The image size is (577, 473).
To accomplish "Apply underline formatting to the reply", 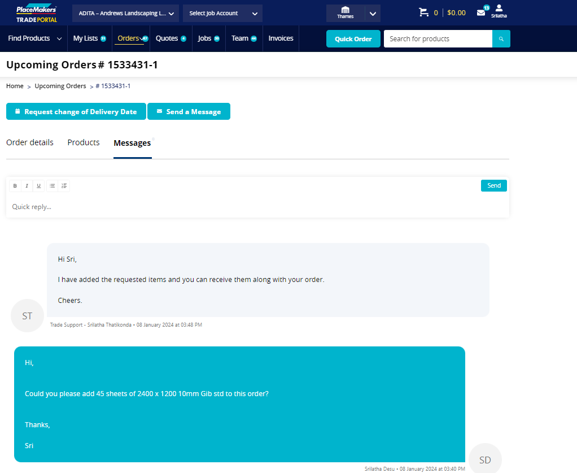I will (38, 185).
